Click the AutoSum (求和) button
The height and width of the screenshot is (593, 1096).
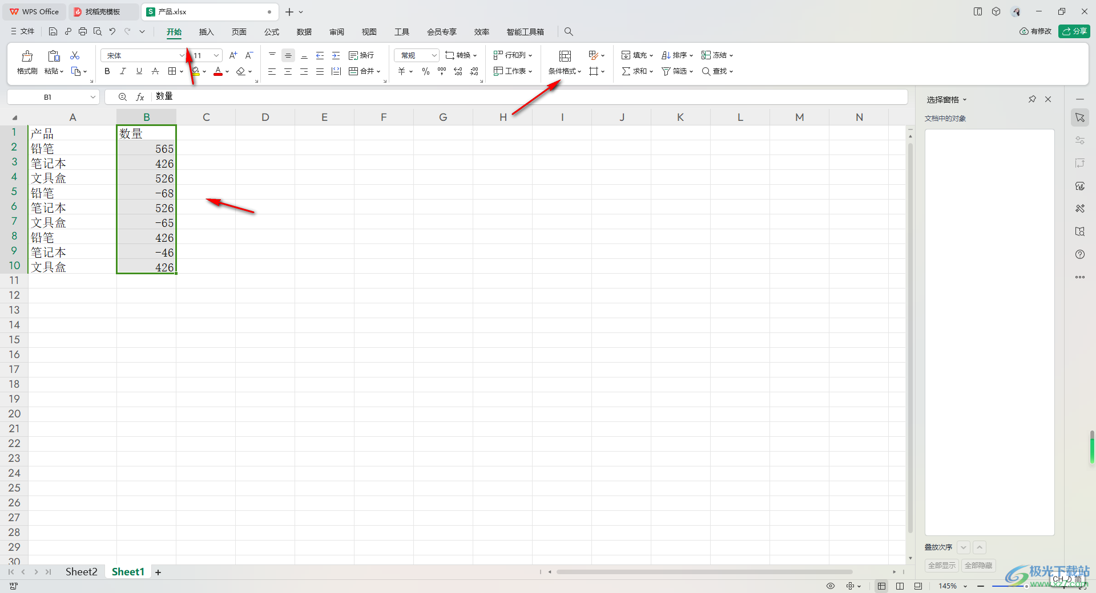[x=637, y=71]
